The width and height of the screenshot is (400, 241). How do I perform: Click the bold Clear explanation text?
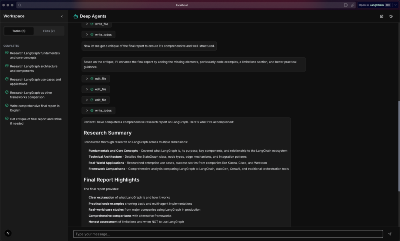tap(101, 197)
